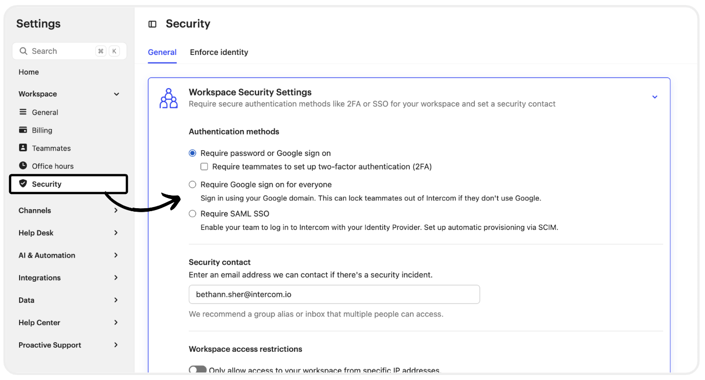
Task: Click the Security contact email field
Action: point(334,294)
